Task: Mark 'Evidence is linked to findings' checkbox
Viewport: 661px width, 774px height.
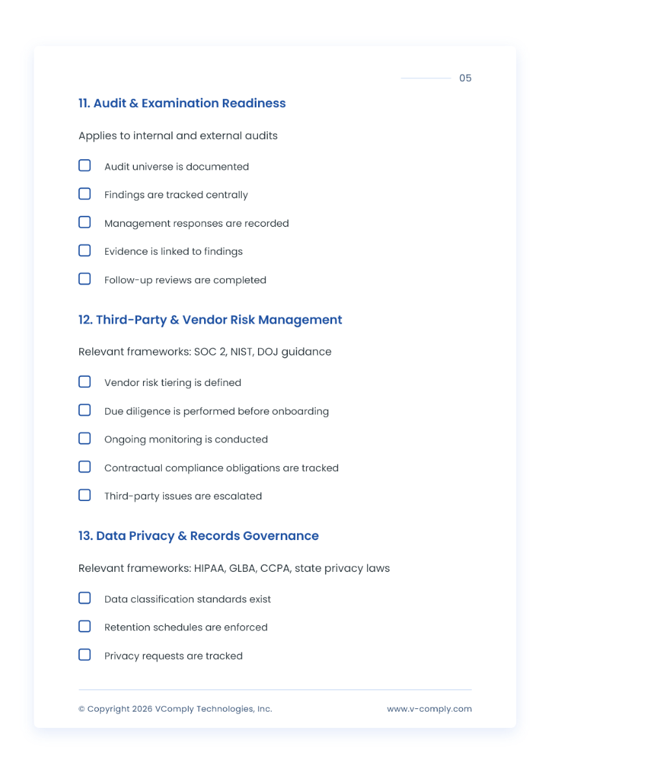Action: (x=84, y=250)
